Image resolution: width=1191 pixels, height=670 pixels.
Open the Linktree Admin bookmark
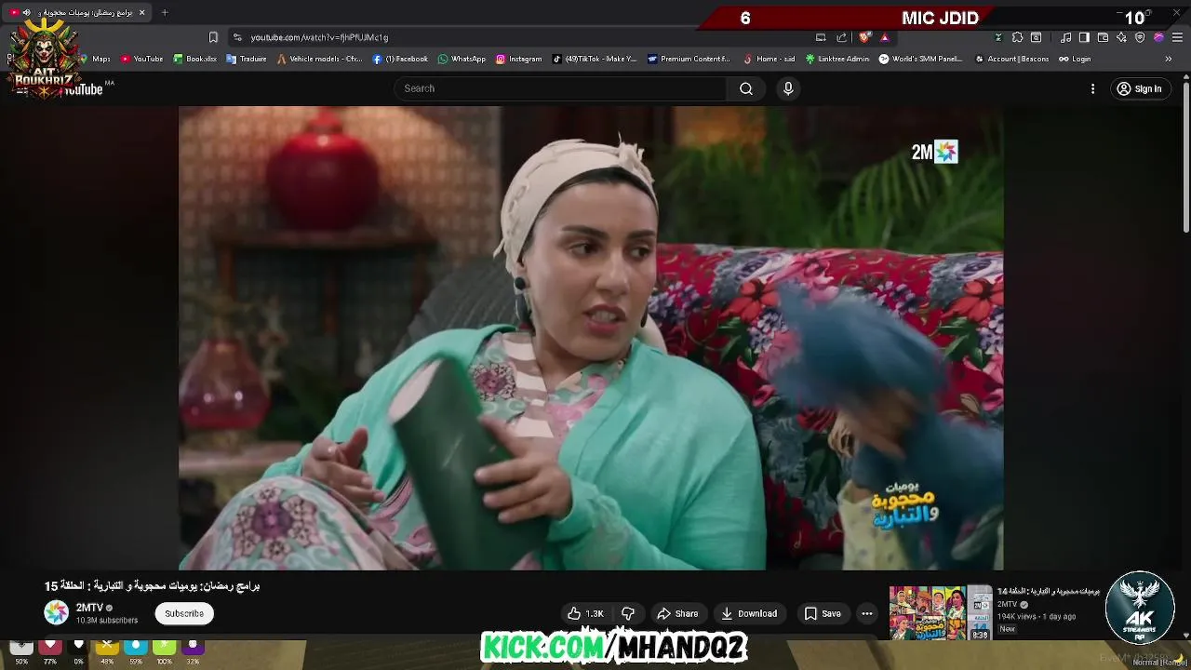[837, 59]
